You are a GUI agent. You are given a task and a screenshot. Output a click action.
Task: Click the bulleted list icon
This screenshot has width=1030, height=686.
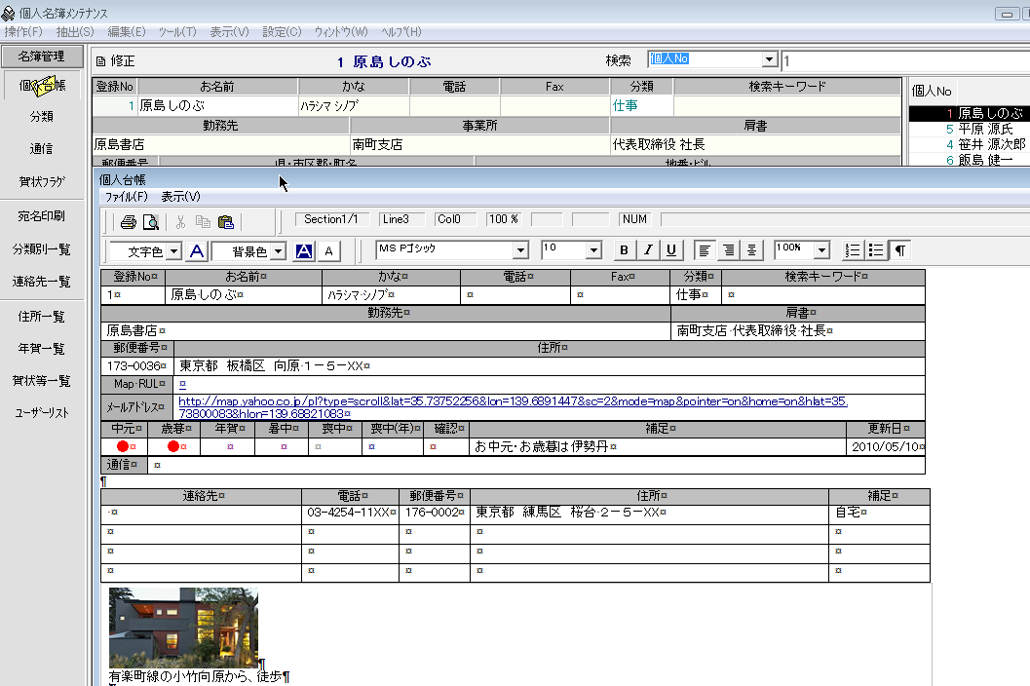tap(876, 250)
